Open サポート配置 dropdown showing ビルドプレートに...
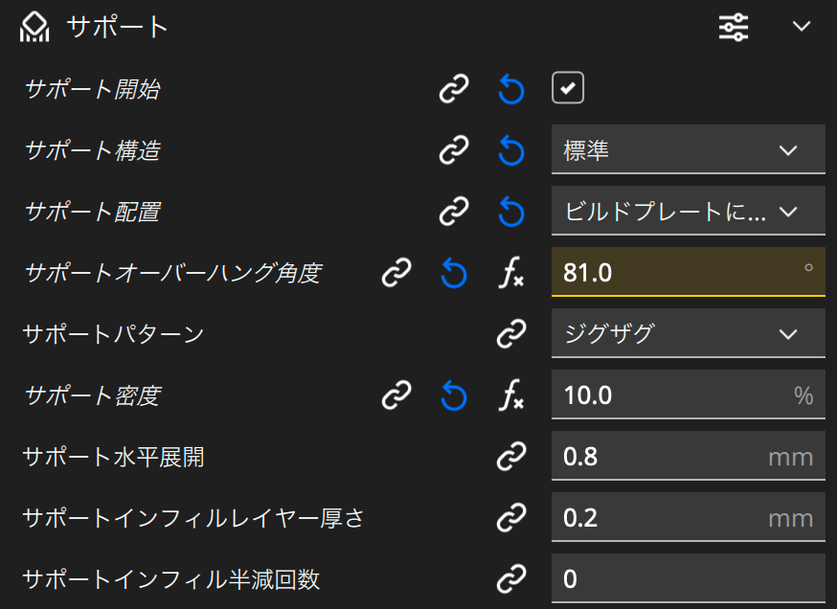 688,211
